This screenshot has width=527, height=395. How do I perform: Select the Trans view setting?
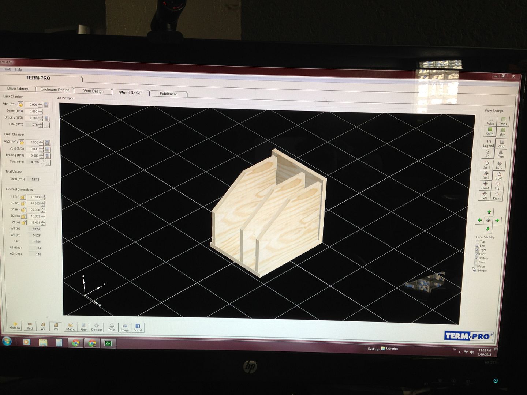[x=503, y=121]
